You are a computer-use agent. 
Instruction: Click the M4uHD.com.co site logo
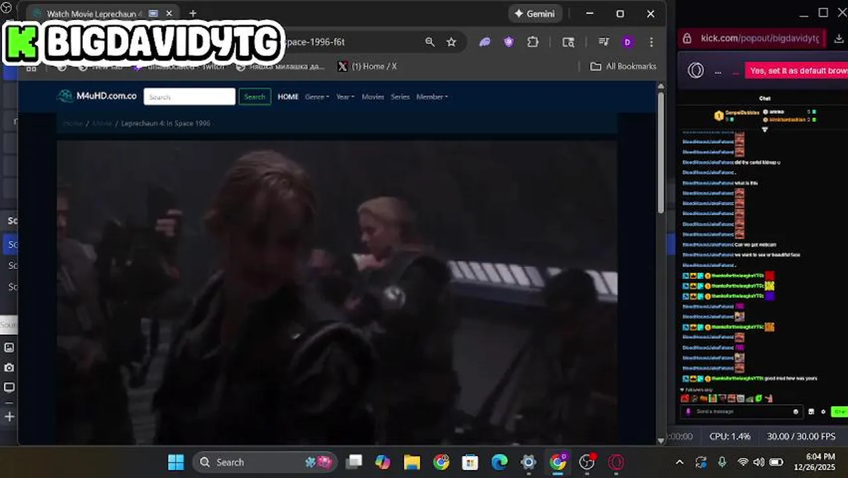[98, 96]
